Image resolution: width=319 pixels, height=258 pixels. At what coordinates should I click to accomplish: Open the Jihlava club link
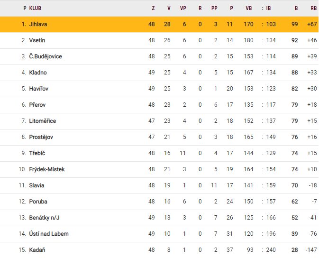pyautogui.click(x=38, y=24)
